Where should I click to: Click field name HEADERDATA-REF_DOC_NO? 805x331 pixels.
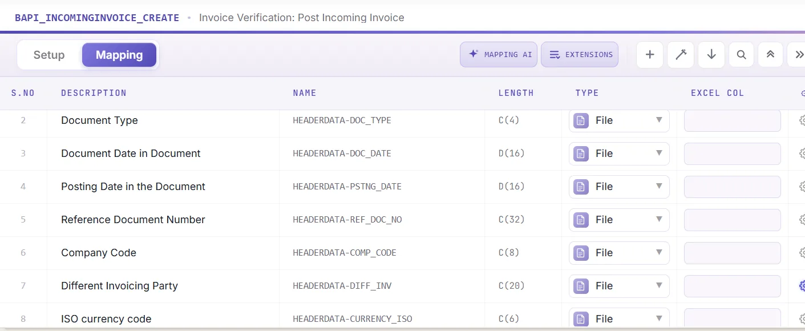point(347,220)
